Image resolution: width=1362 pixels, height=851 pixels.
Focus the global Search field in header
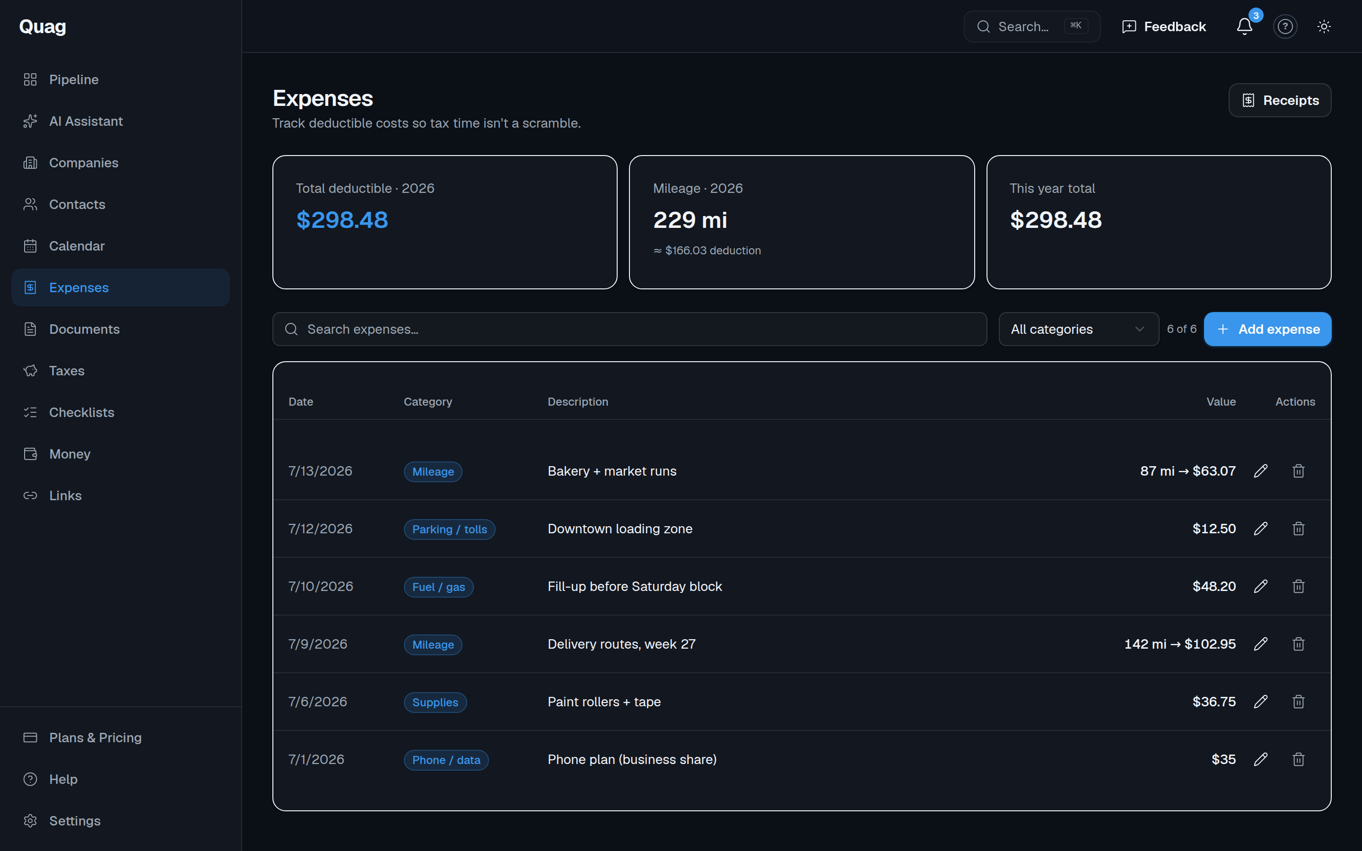click(x=1031, y=26)
